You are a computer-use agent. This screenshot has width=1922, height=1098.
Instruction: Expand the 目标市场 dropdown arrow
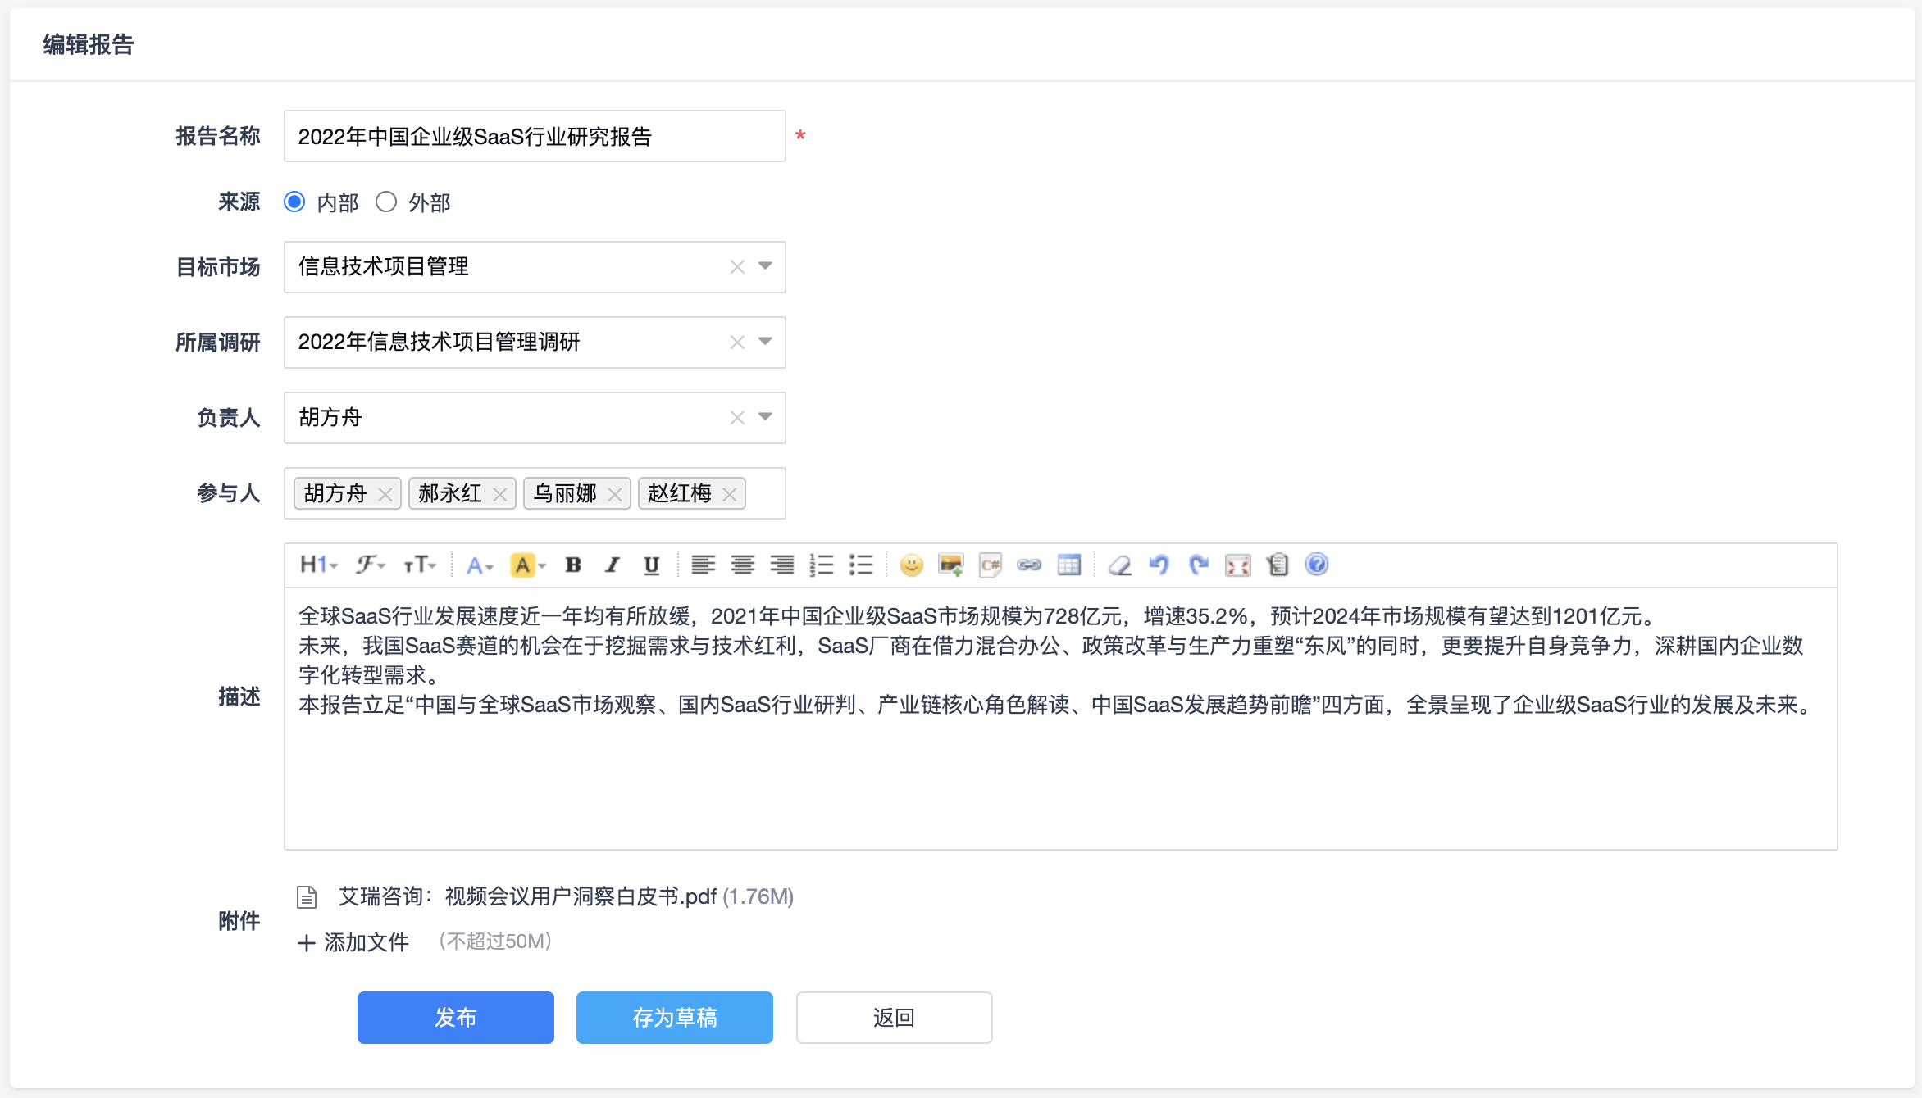[x=765, y=266]
